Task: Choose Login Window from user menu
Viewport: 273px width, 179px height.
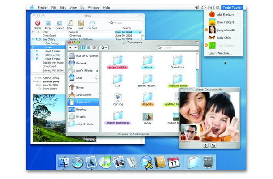Action: coord(224,53)
